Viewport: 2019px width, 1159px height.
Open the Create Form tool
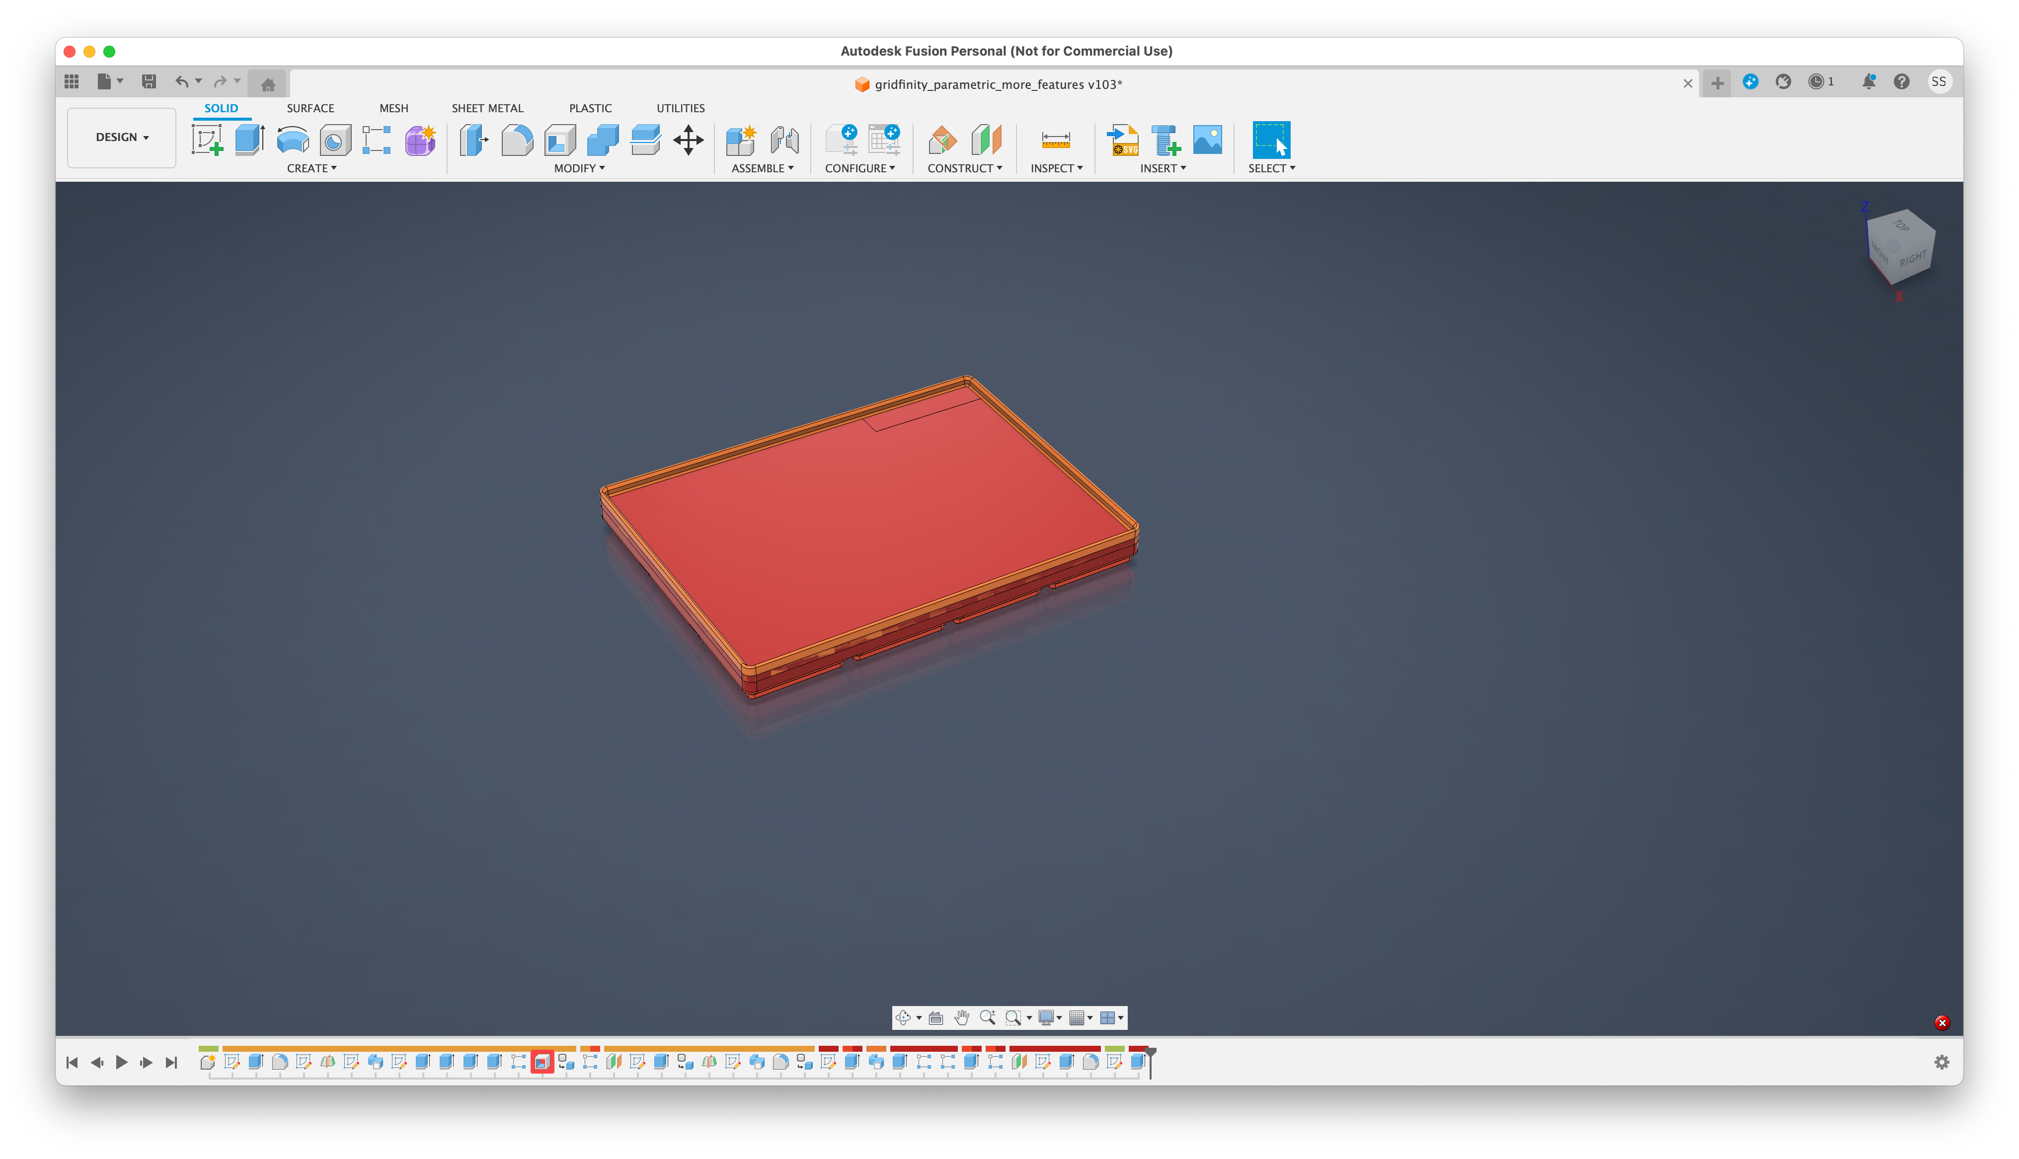point(420,140)
